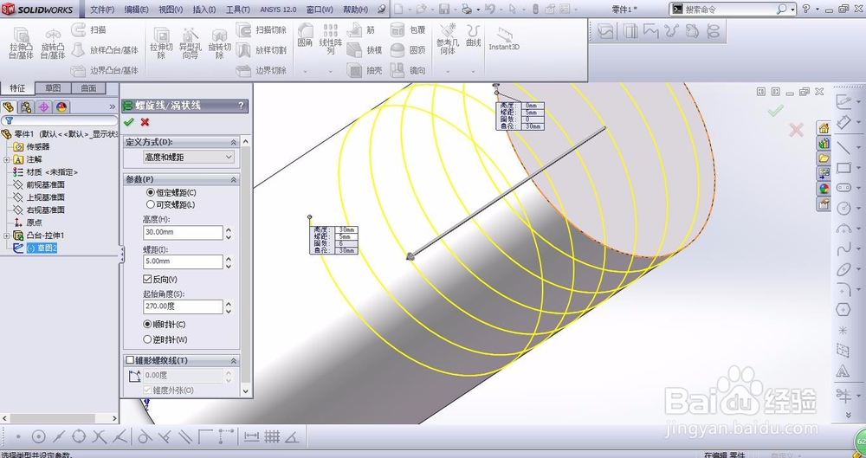The width and height of the screenshot is (866, 458).
Task: Open the Curves (曲线) tool
Action: (x=474, y=35)
